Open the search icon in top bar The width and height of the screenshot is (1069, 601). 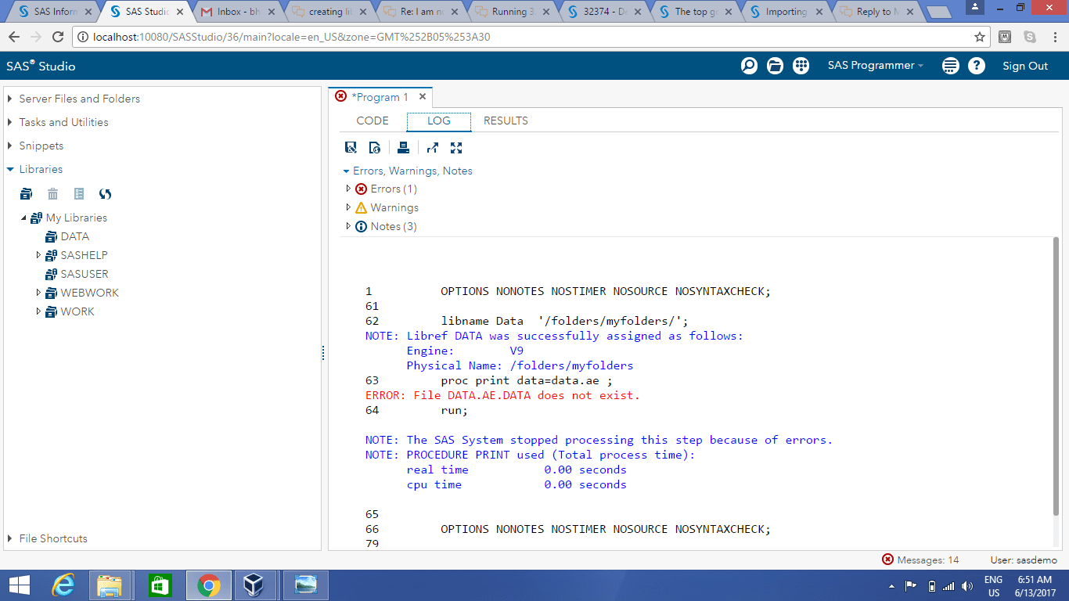coord(749,66)
